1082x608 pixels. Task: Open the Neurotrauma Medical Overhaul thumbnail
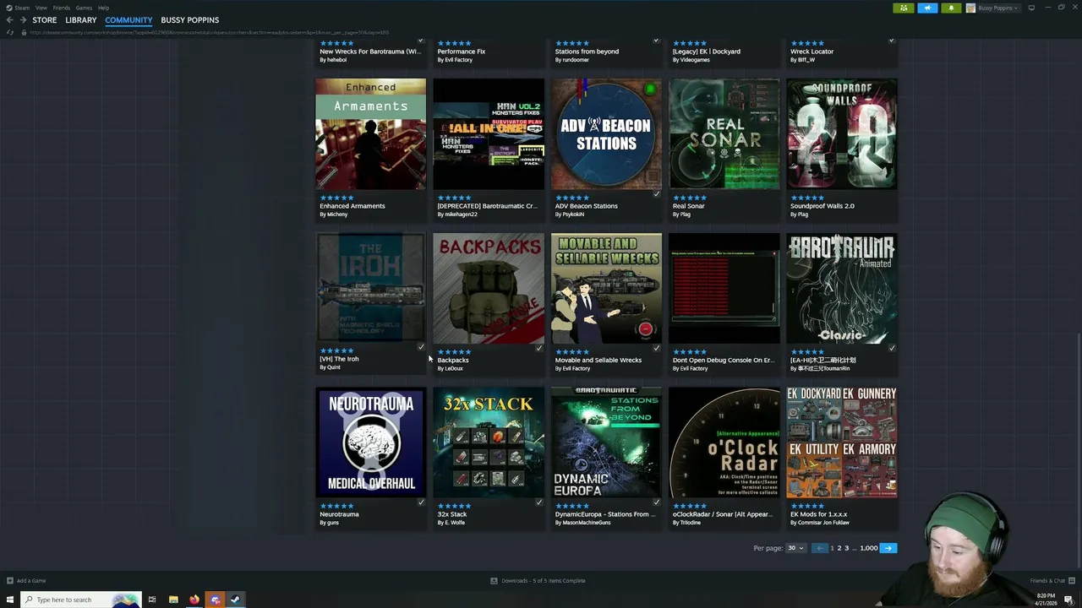coord(371,442)
